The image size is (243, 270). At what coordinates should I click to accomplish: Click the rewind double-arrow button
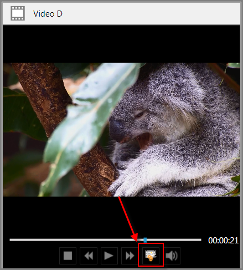pos(89,256)
